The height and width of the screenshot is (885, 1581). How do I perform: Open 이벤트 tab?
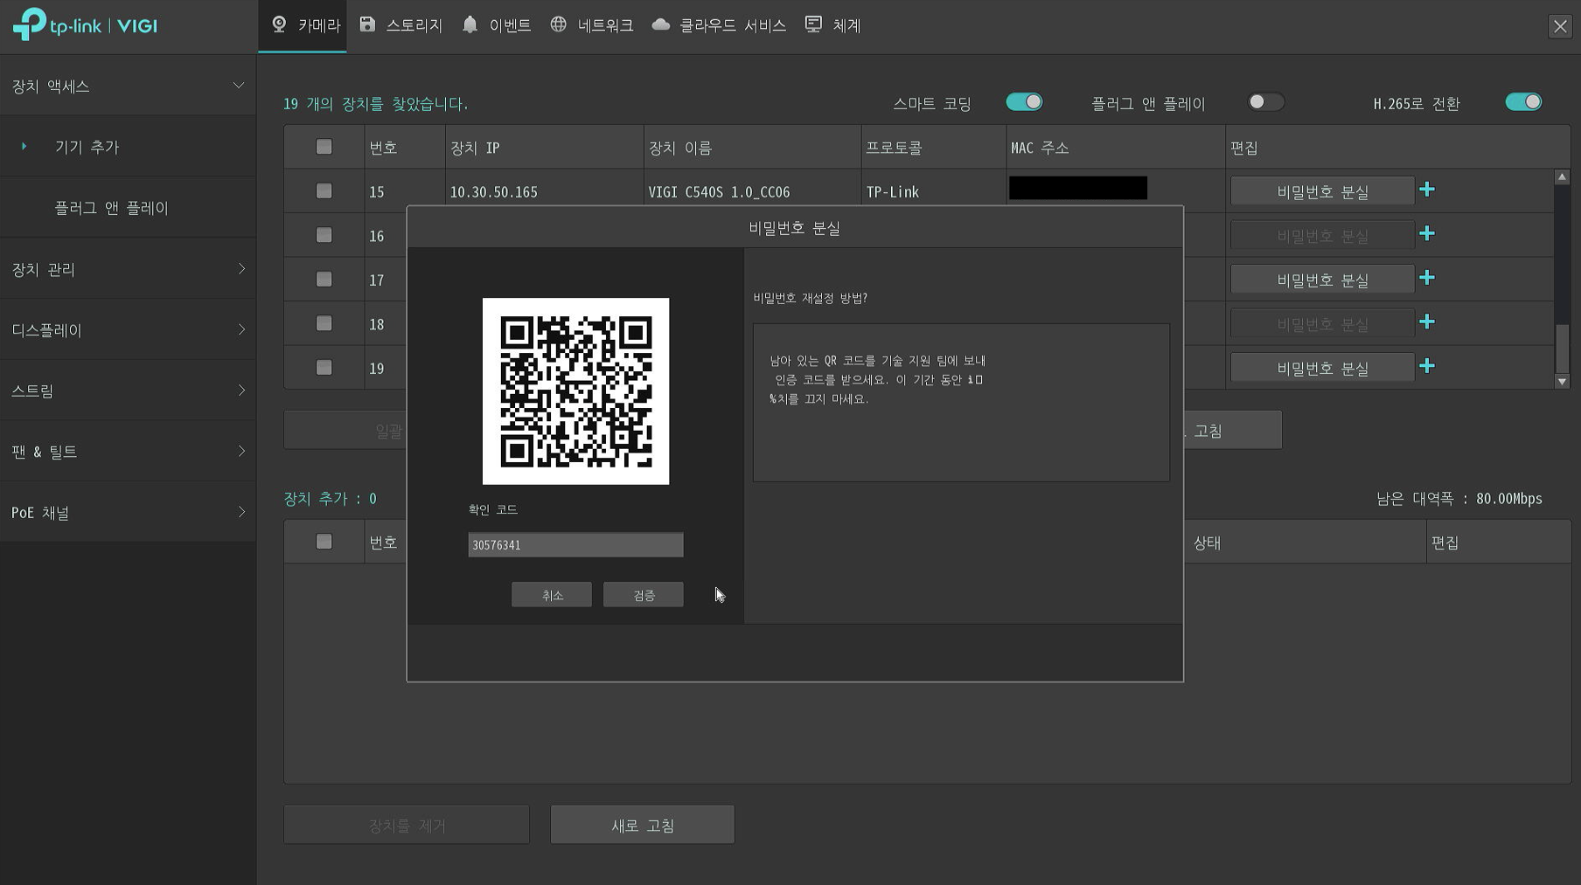[497, 25]
